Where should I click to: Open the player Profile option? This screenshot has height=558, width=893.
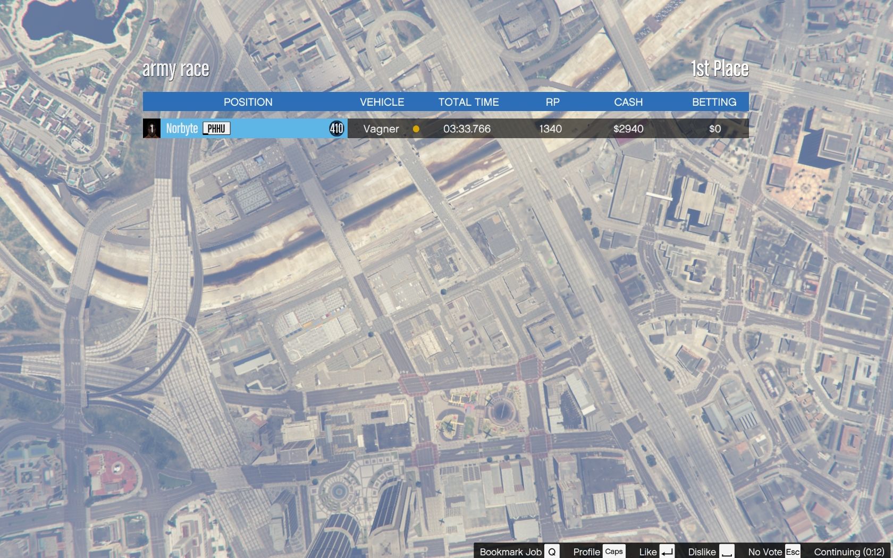pyautogui.click(x=586, y=552)
